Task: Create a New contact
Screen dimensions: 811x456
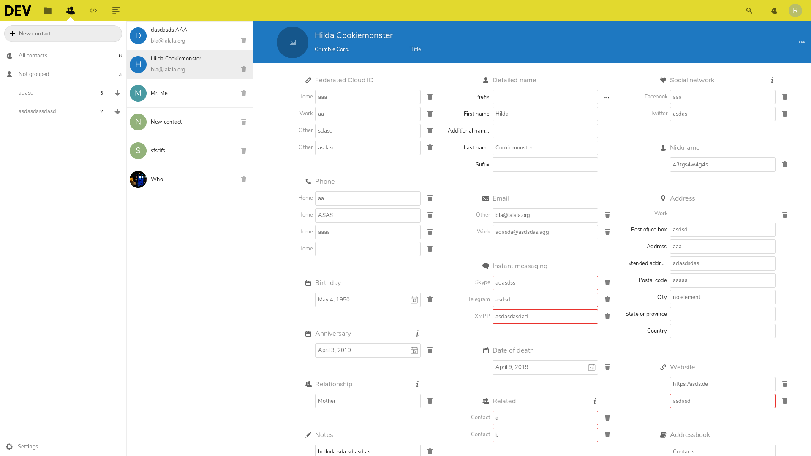Action: (63, 34)
